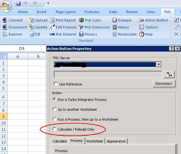Select Run a Turbo Integrator Process option
Screen dimensions: 181x154
coord(54,100)
